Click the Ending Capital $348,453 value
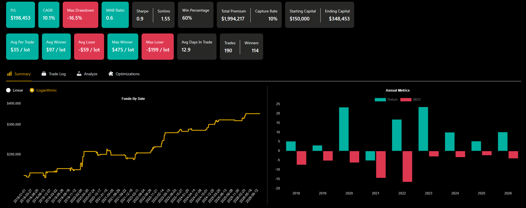Viewport: 526px width, 208px height. [339, 19]
